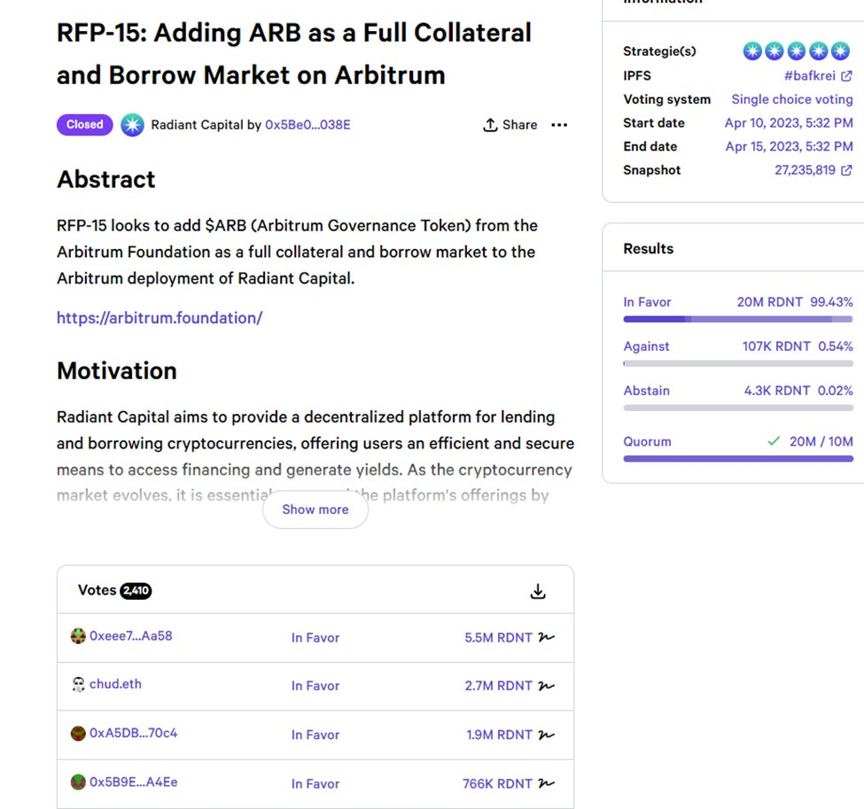Viewport: 864px width, 809px height.
Task: Click the In Favor result progress bar
Action: point(737,319)
